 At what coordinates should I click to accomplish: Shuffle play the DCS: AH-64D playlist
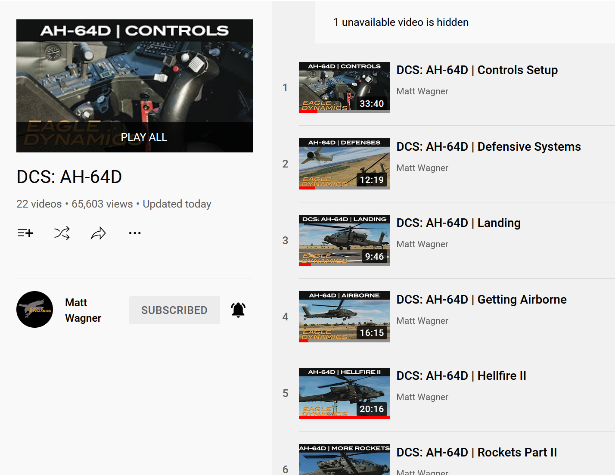[x=62, y=233]
